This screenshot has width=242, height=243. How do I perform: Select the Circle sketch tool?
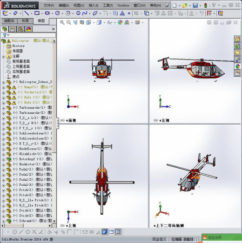[57, 13]
